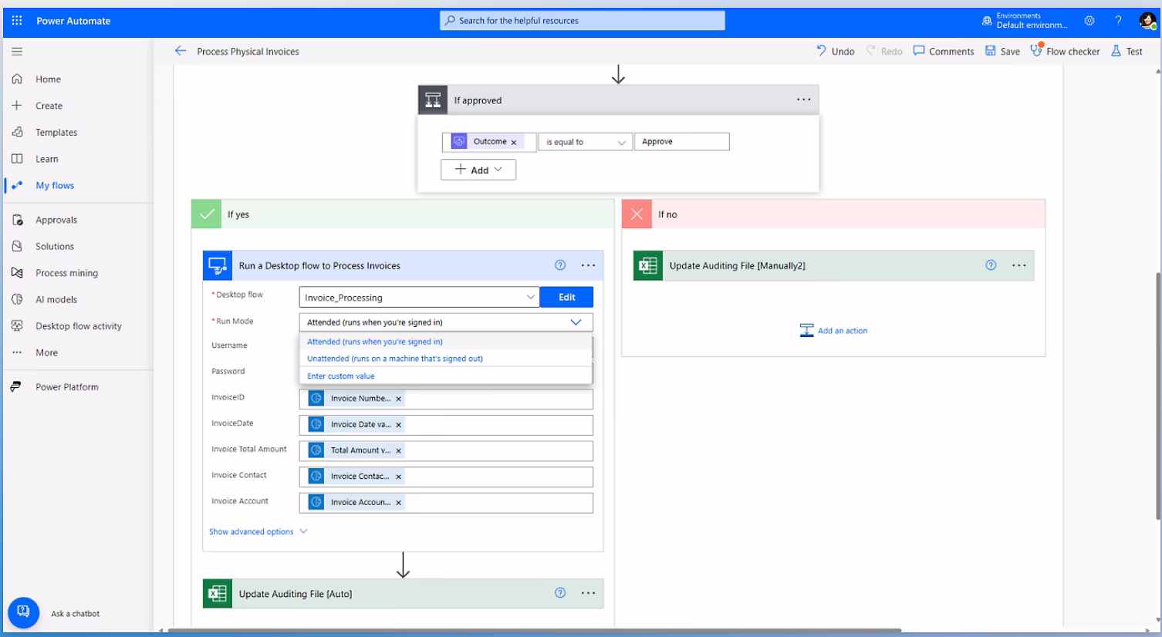
Task: Open Learn in sidebar
Action: click(x=46, y=159)
